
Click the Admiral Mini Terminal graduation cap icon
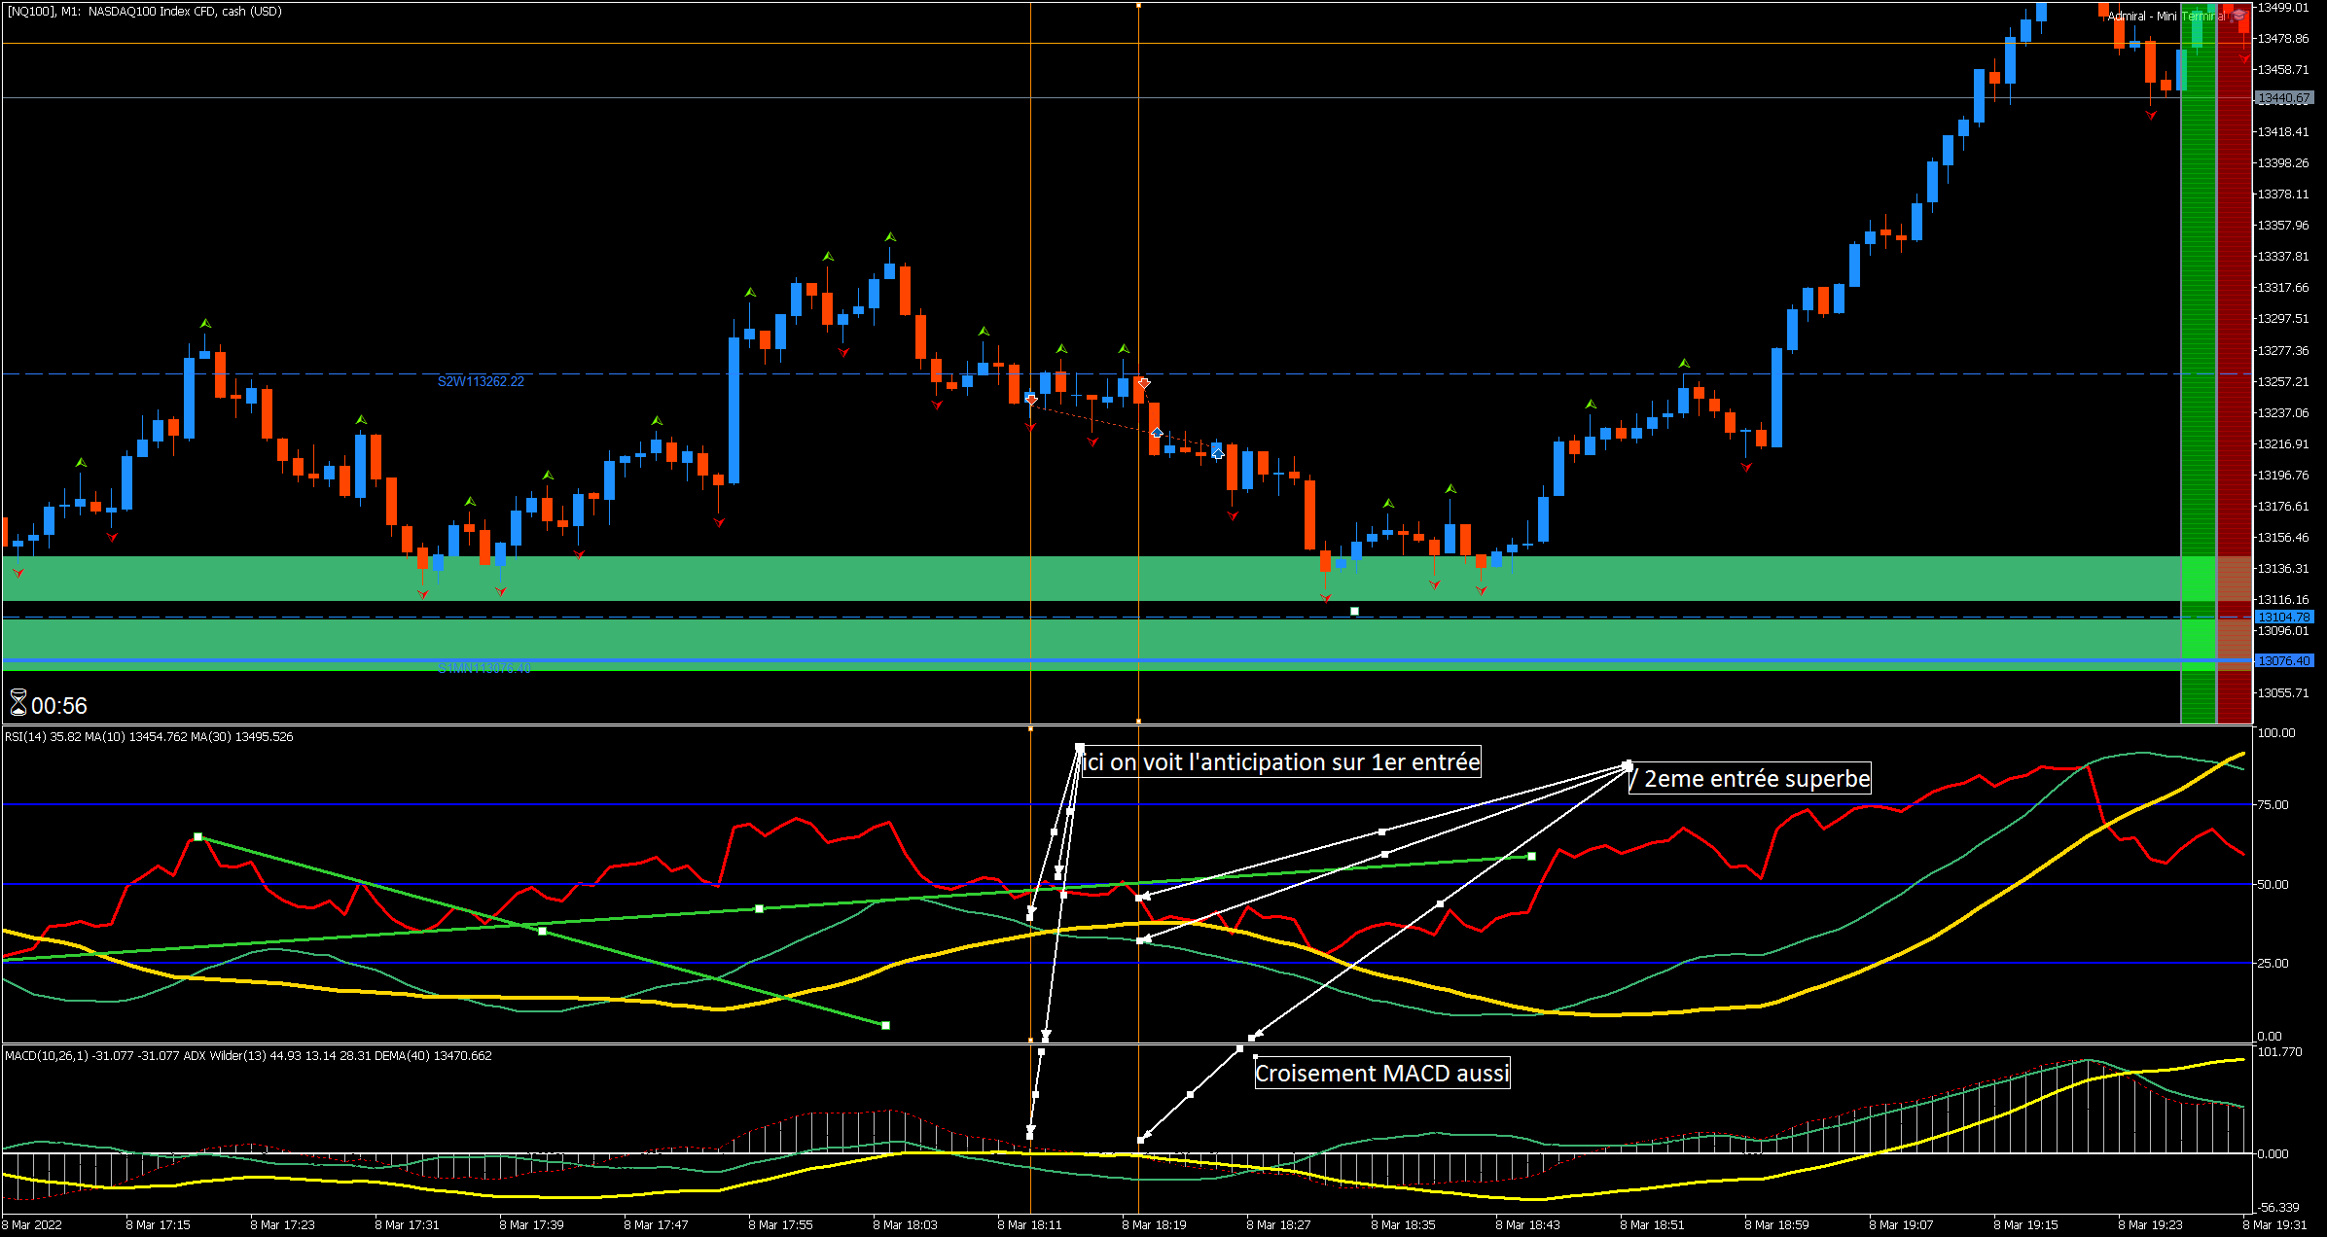[x=2238, y=16]
